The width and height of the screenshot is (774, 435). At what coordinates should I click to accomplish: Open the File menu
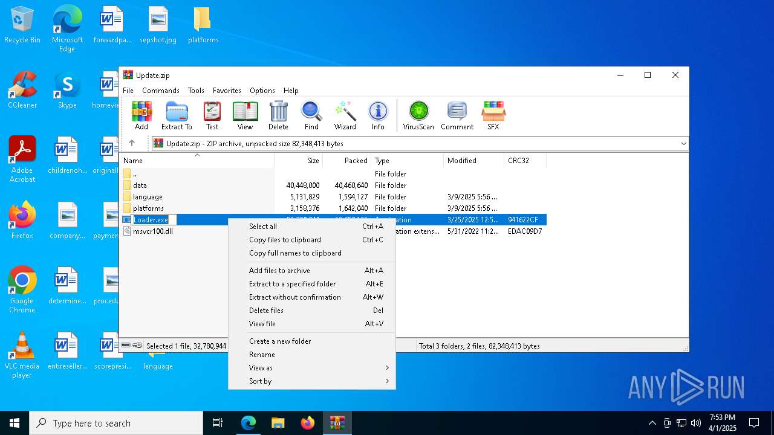click(x=128, y=91)
